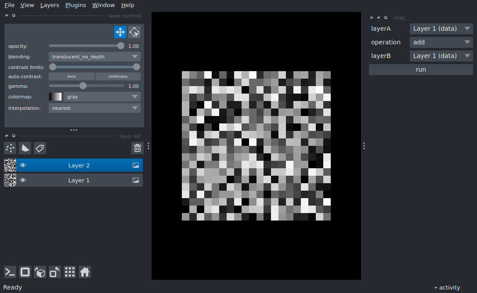The height and width of the screenshot is (293, 477).
Task: Float the plugin dock widget
Action: (386, 18)
